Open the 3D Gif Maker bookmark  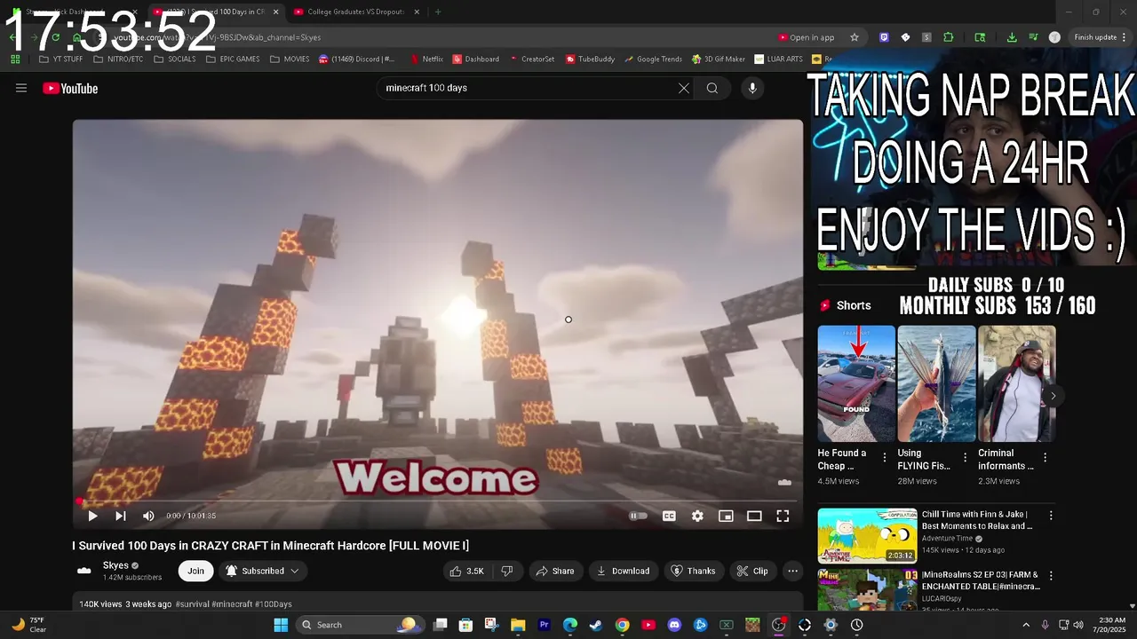tap(718, 59)
